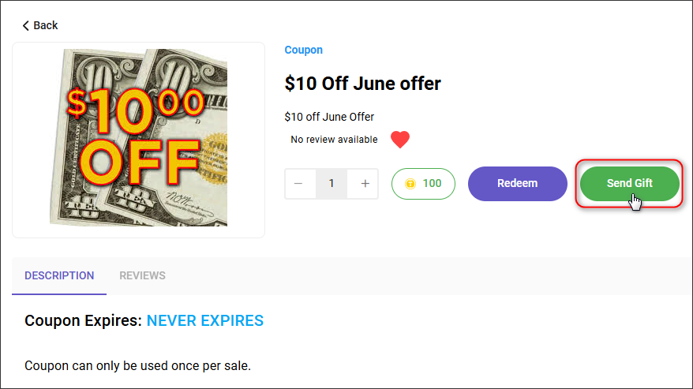
Task: Redeem the coupon with the purple button
Action: coord(518,183)
